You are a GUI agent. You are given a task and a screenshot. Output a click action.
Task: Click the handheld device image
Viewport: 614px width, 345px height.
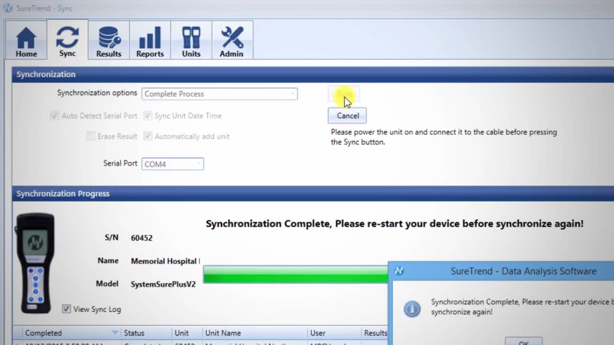[35, 263]
